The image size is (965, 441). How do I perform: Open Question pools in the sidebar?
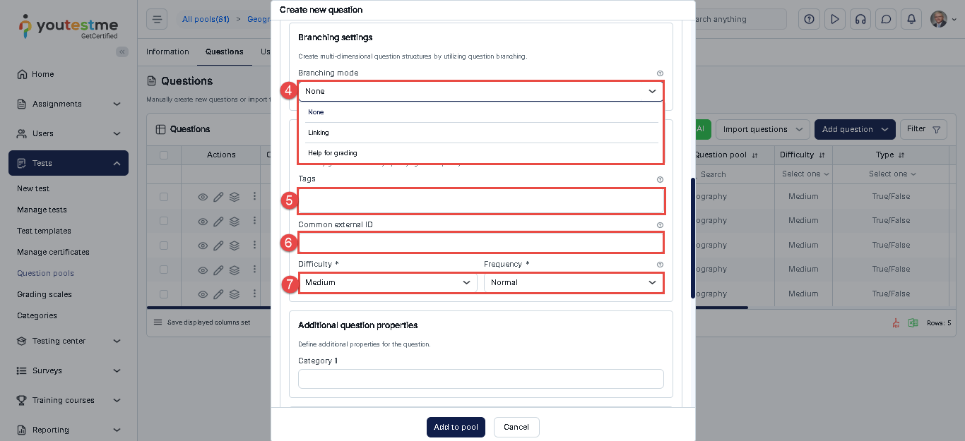point(45,273)
